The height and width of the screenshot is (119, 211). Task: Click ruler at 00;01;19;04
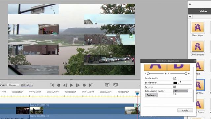point(35,92)
